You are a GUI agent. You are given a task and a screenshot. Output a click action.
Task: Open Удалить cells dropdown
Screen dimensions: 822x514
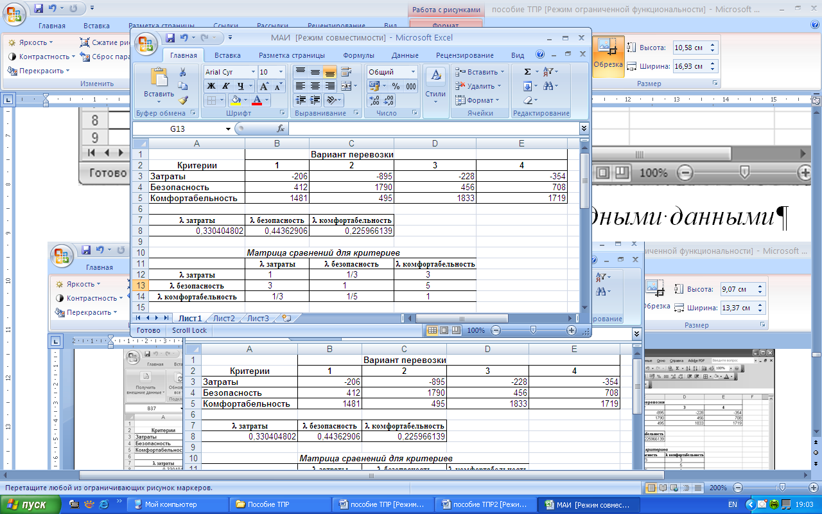pos(479,86)
